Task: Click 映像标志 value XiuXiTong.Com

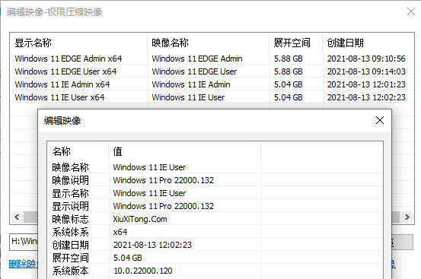Action: pos(140,219)
